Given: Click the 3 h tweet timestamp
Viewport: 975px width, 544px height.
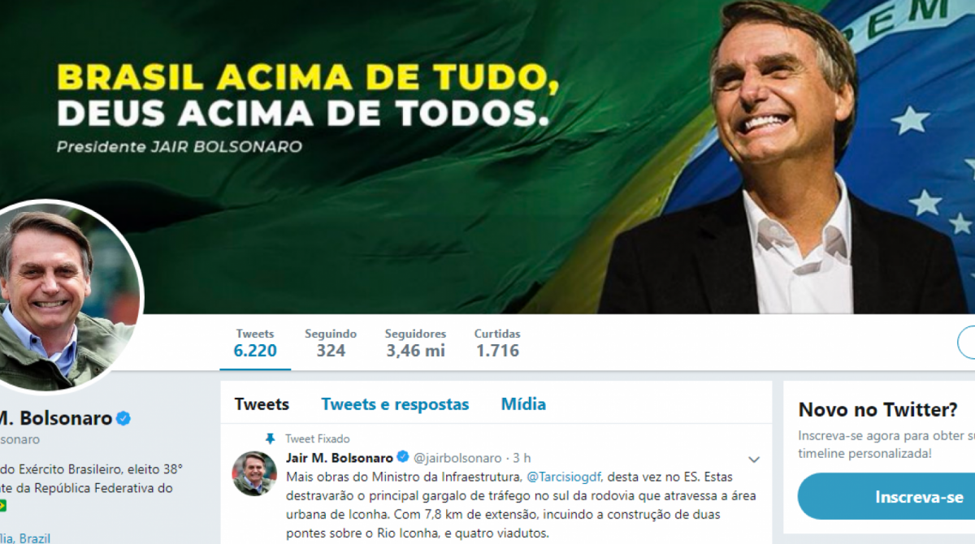Looking at the screenshot, I should coord(522,459).
